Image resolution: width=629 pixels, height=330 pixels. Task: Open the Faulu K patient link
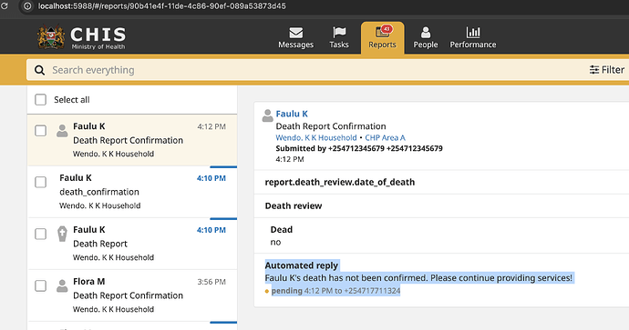point(292,114)
